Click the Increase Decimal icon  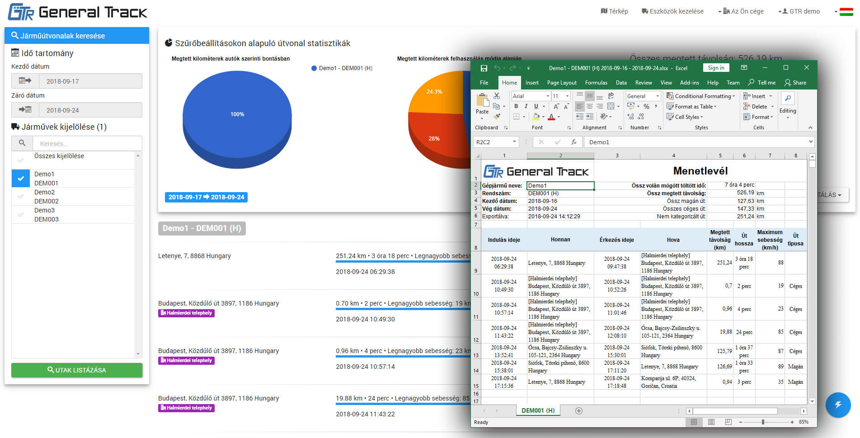pos(631,117)
